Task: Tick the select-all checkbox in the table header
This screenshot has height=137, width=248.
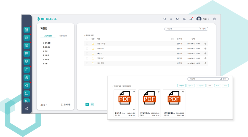Action: (x=87, y=39)
